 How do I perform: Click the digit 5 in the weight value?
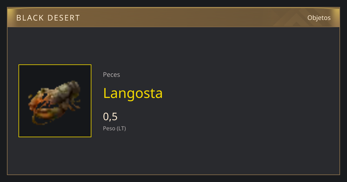tap(115, 117)
